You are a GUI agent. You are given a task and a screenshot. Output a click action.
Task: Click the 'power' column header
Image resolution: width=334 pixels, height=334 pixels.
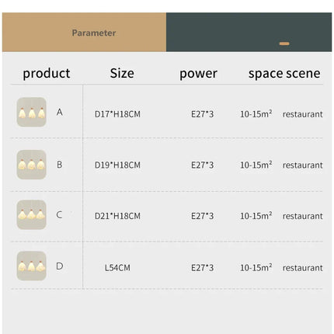click(x=198, y=74)
